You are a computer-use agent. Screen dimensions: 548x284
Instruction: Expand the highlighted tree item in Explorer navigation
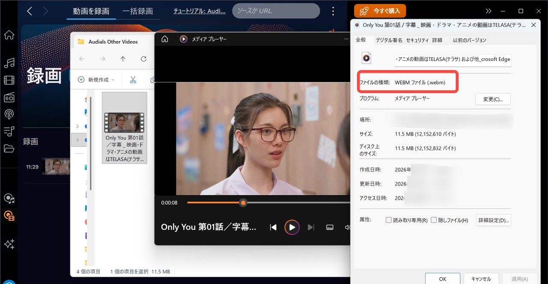point(77,140)
